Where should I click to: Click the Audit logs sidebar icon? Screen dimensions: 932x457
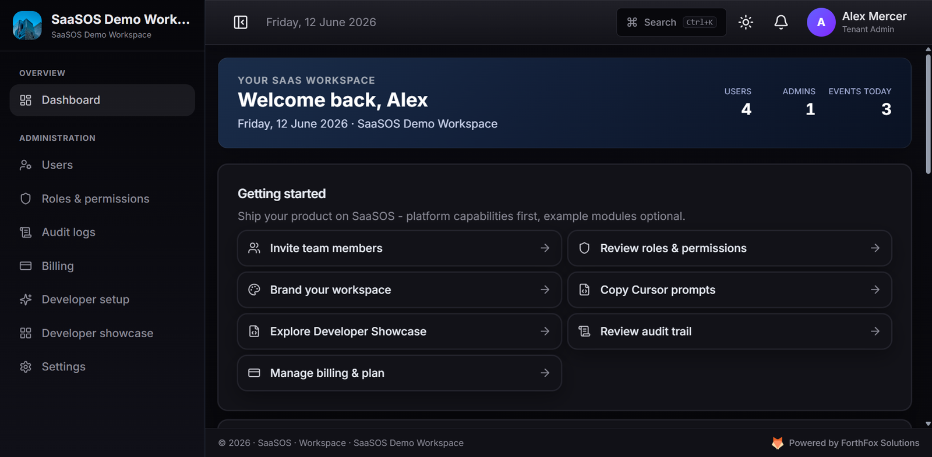[x=26, y=233]
